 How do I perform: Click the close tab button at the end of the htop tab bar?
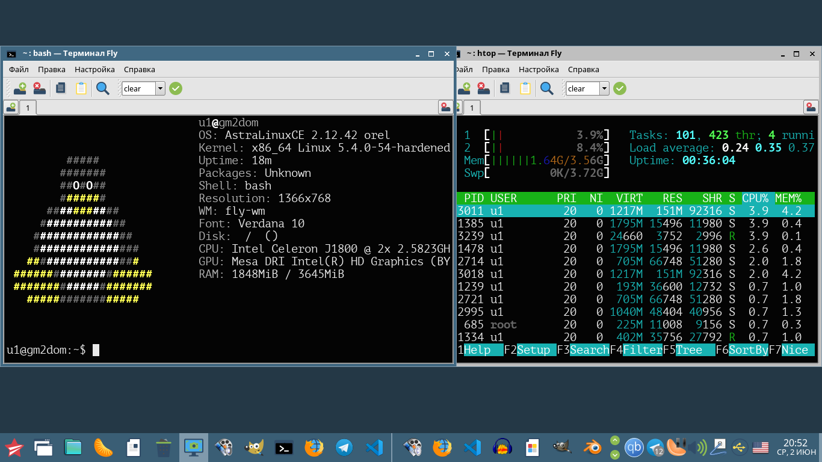(811, 108)
